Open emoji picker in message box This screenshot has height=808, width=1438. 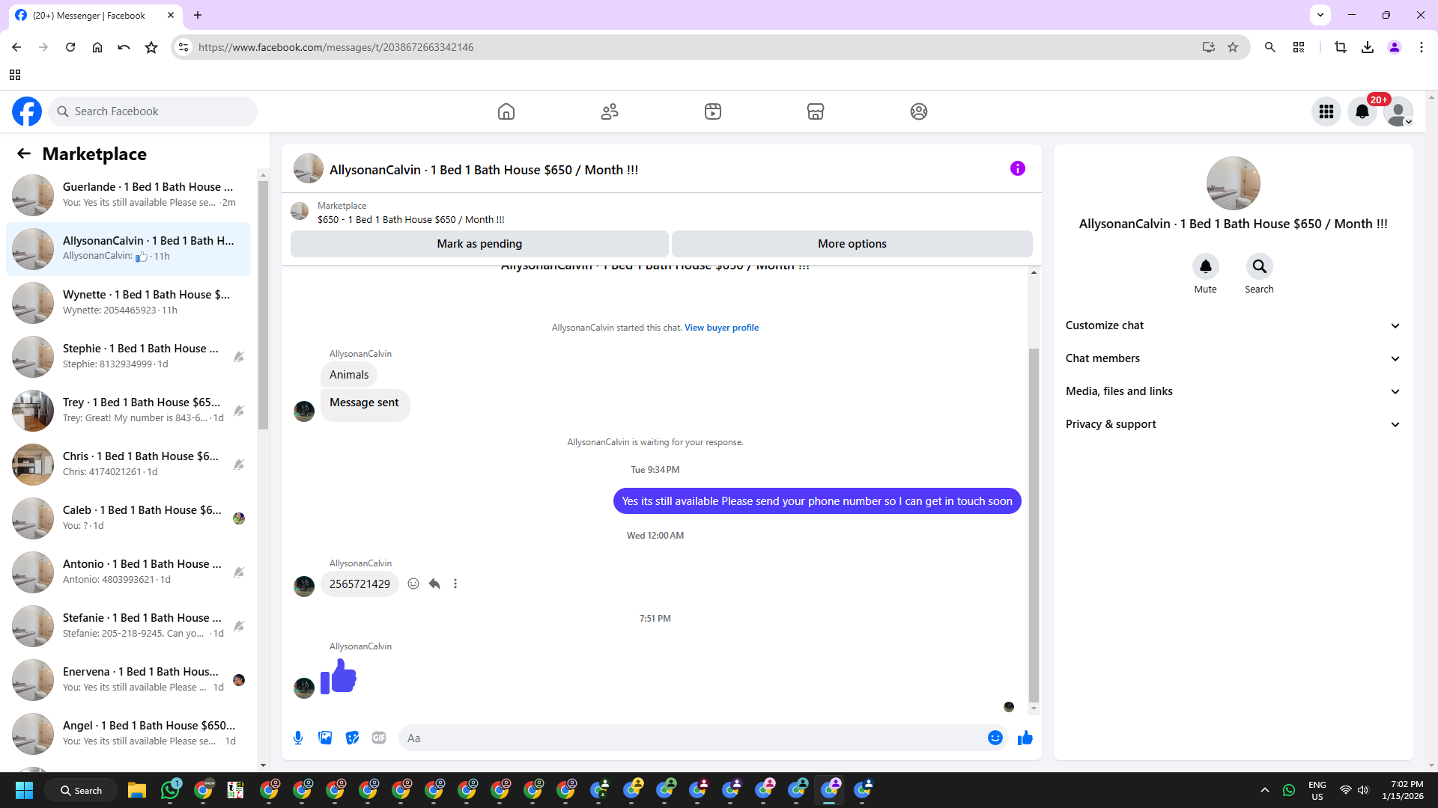995,738
